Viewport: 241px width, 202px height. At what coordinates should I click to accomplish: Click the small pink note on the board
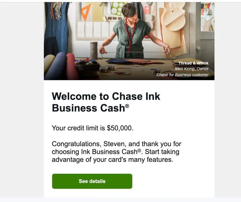point(147,10)
